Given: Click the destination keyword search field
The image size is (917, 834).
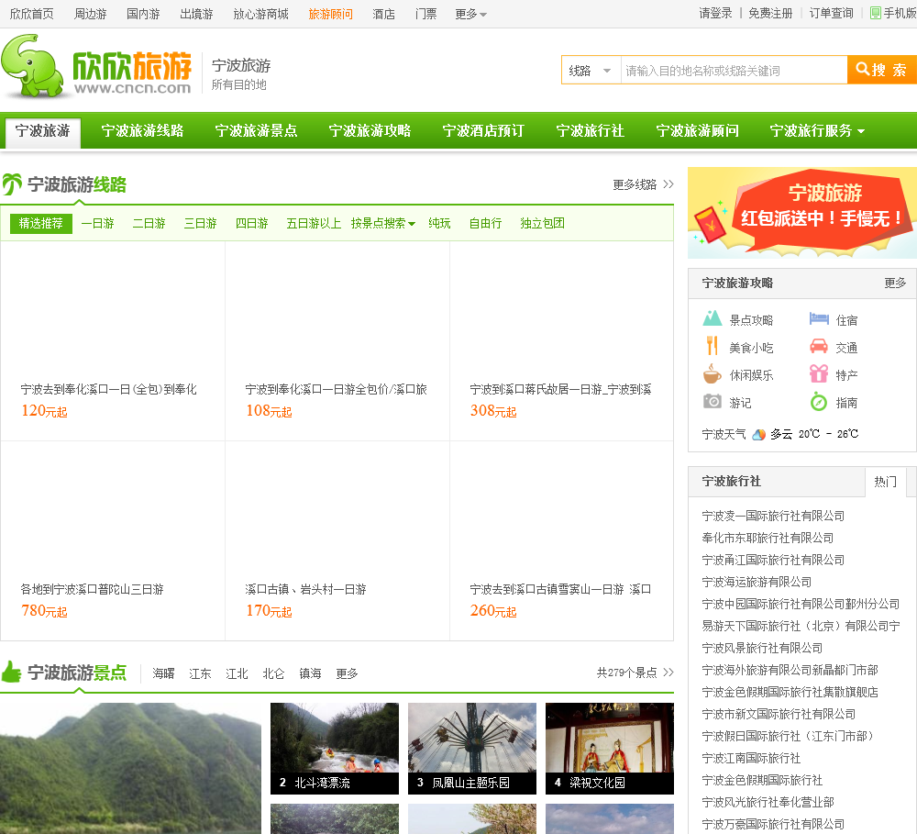Looking at the screenshot, I should (x=734, y=71).
